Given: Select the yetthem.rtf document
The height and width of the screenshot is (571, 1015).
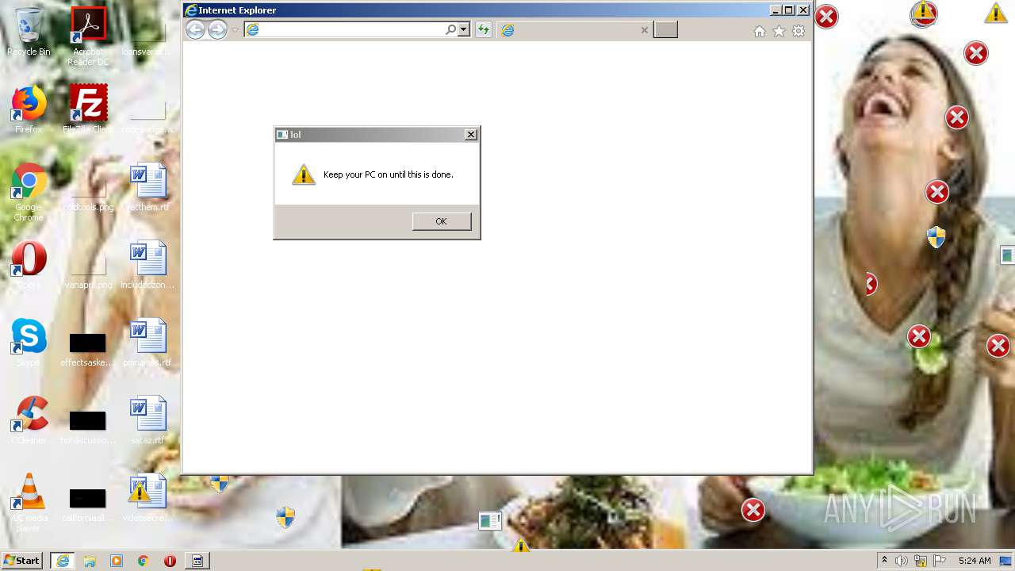Looking at the screenshot, I should [x=148, y=187].
